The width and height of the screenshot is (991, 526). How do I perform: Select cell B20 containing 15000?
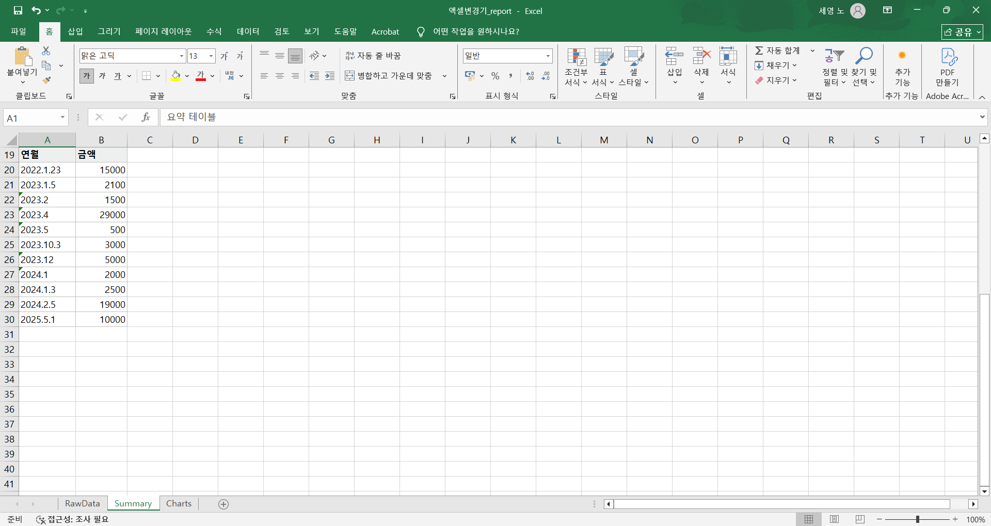tap(101, 170)
